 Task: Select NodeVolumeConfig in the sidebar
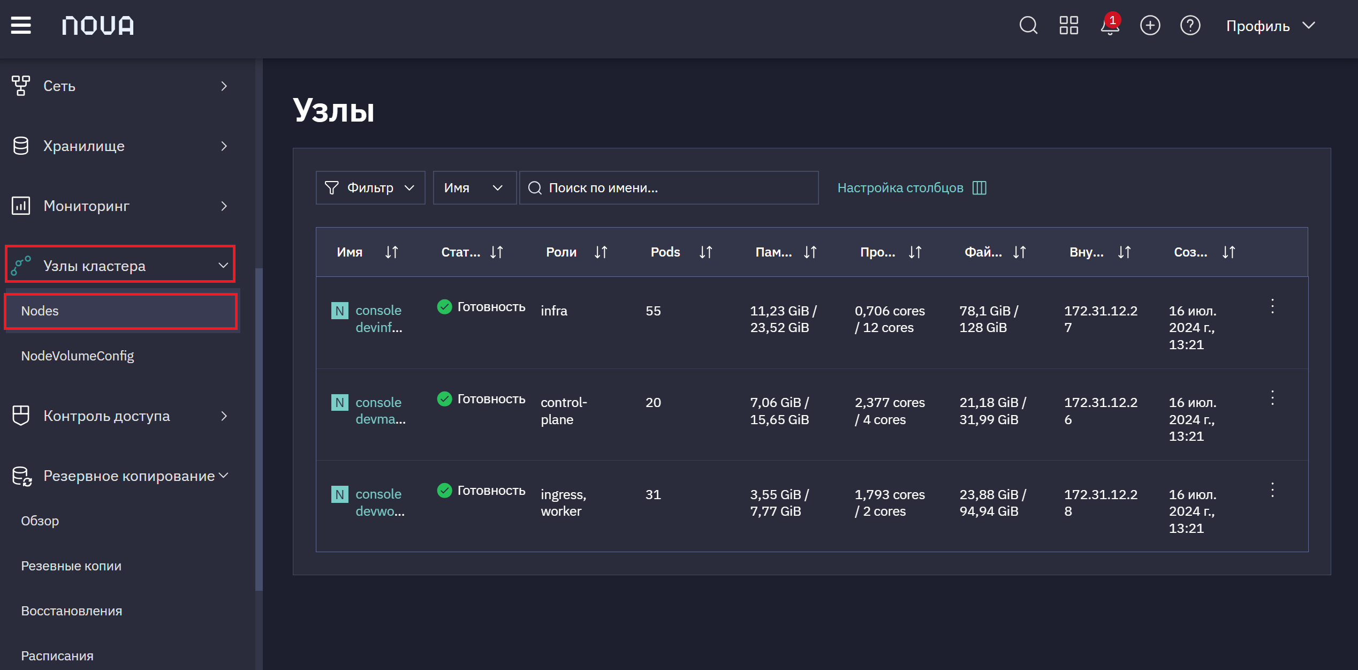(78, 356)
